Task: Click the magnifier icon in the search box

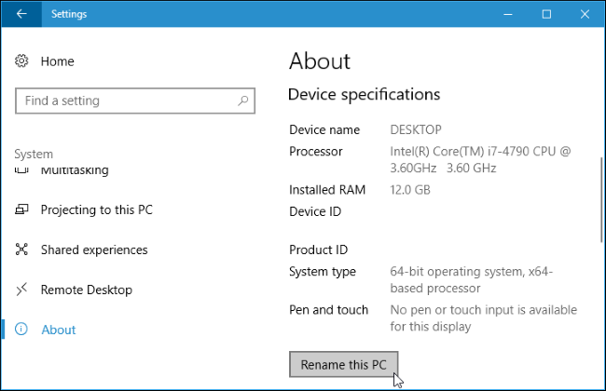Action: pos(243,101)
